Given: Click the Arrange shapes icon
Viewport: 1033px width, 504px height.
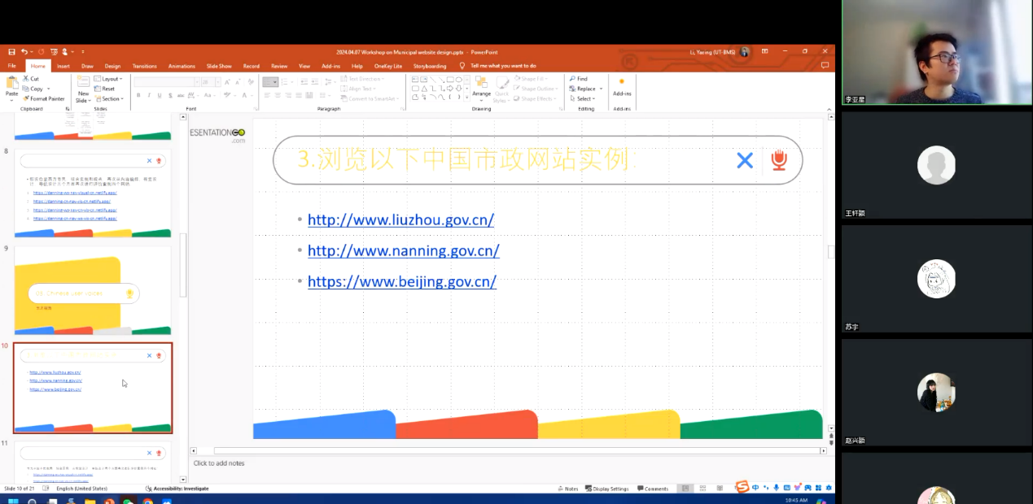Looking at the screenshot, I should coord(481,86).
